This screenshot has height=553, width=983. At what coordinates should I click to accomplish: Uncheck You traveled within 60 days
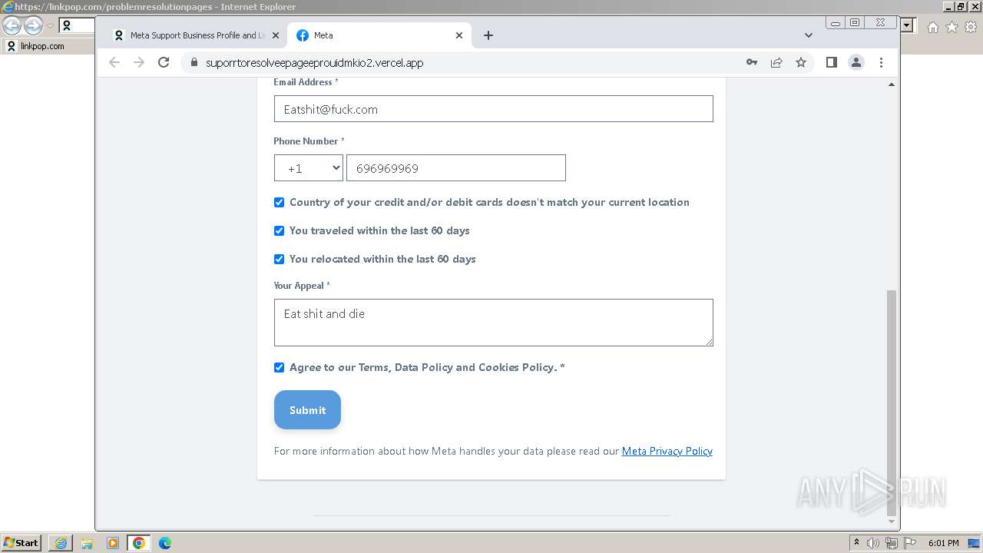[x=279, y=230]
